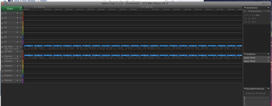Set trigger icon on WE RAM channel
Screen dimensions: 272x106
20,47
